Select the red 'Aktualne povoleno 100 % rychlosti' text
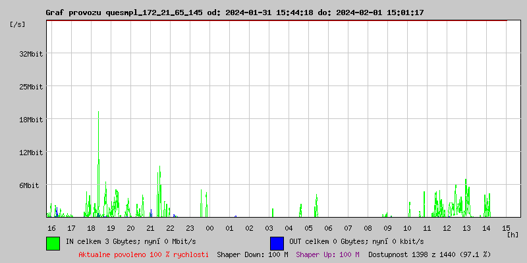Viewport: 527px width, 263px height. tap(144, 254)
